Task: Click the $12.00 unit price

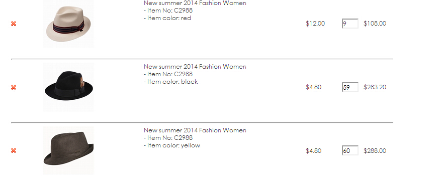Action: (315, 24)
